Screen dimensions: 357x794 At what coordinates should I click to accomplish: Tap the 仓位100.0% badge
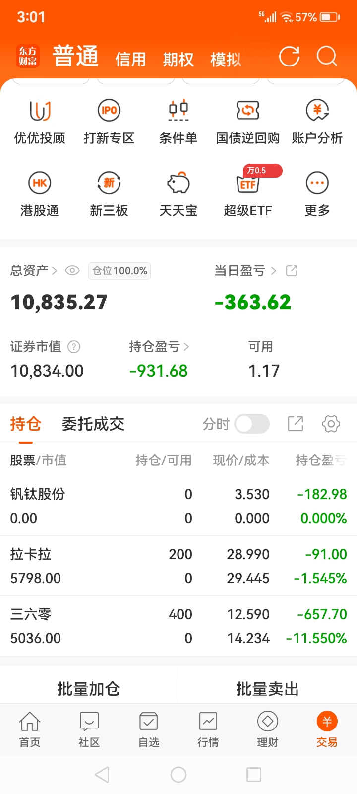pyautogui.click(x=119, y=271)
